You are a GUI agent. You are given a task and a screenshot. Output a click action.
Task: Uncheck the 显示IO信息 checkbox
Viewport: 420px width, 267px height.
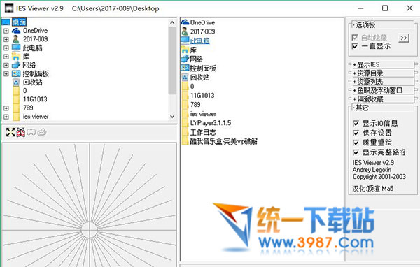tap(356, 123)
